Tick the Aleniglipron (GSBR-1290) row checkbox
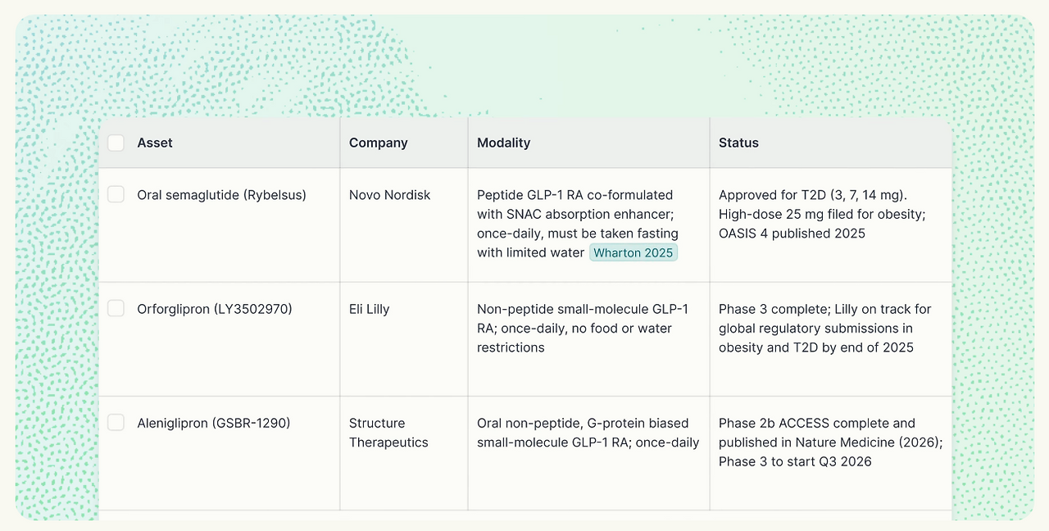Screen dimensions: 1049x531 pyautogui.click(x=116, y=422)
